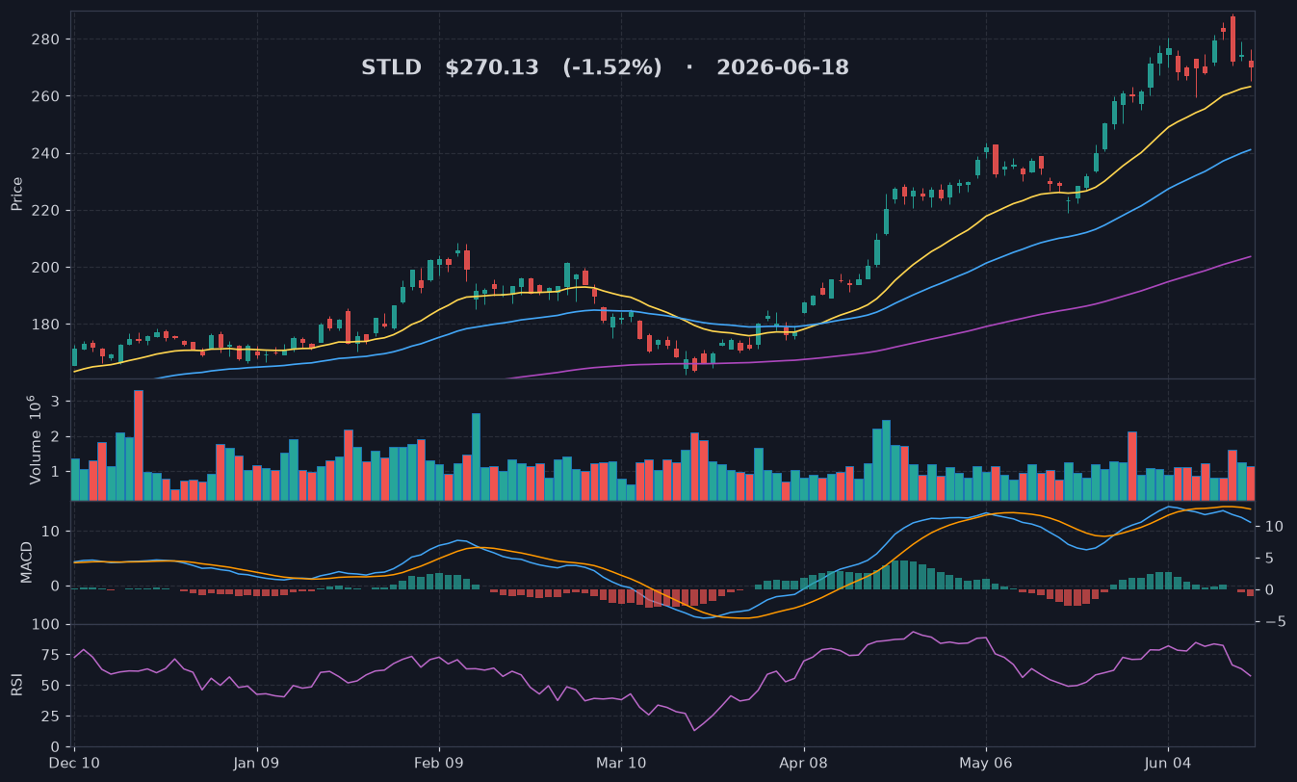Click the $270.13 price in title

[491, 68]
